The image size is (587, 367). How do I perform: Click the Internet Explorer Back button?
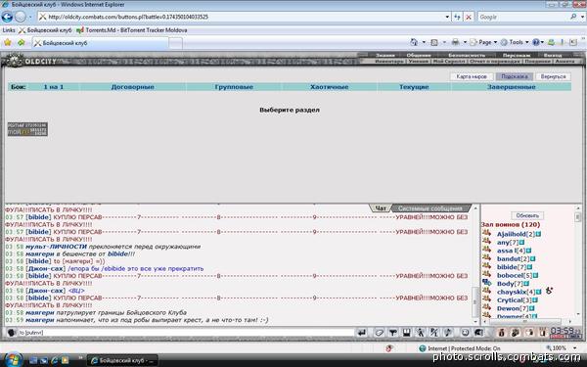pos(7,17)
